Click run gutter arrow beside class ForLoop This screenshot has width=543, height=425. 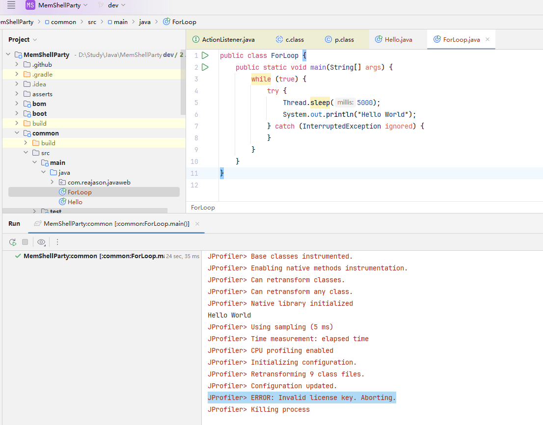(x=205, y=55)
